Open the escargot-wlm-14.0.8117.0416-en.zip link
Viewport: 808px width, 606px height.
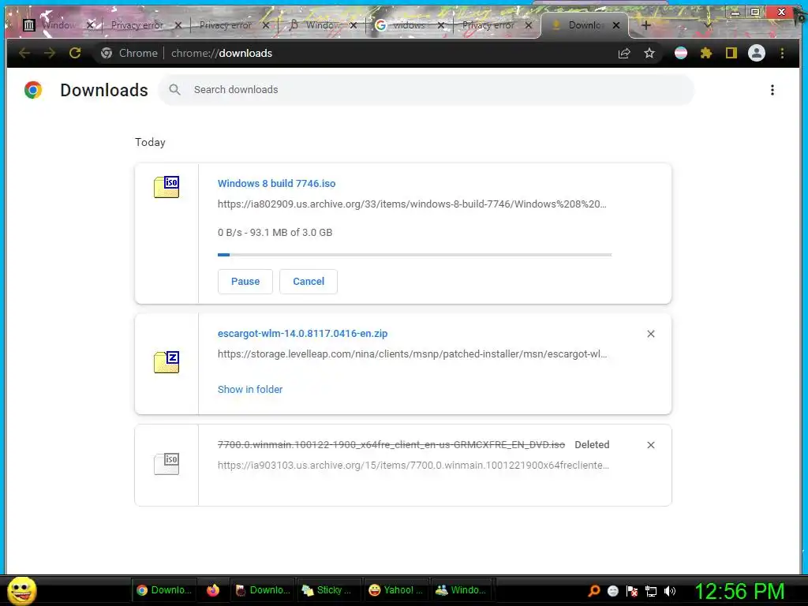(x=302, y=334)
